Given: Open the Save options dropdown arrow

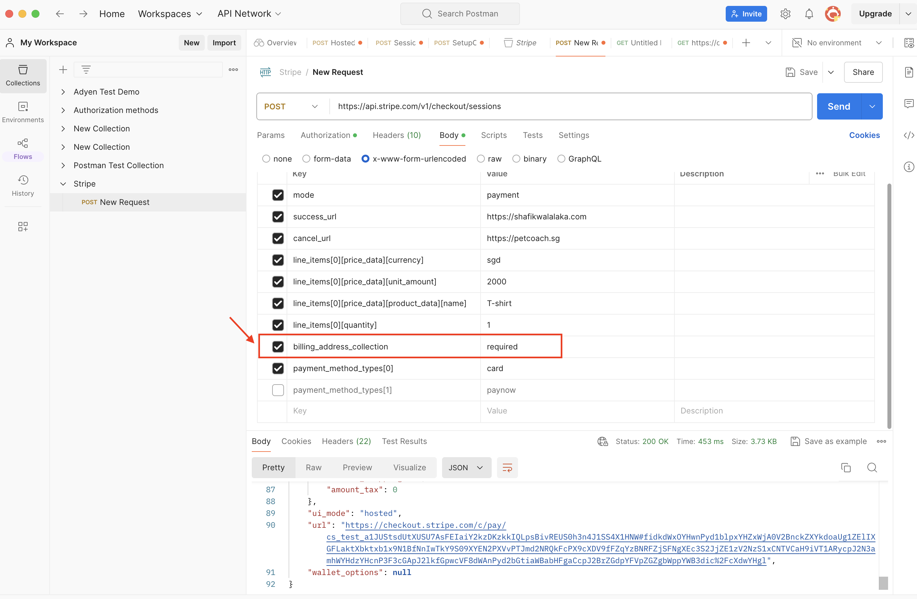Looking at the screenshot, I should (x=831, y=72).
